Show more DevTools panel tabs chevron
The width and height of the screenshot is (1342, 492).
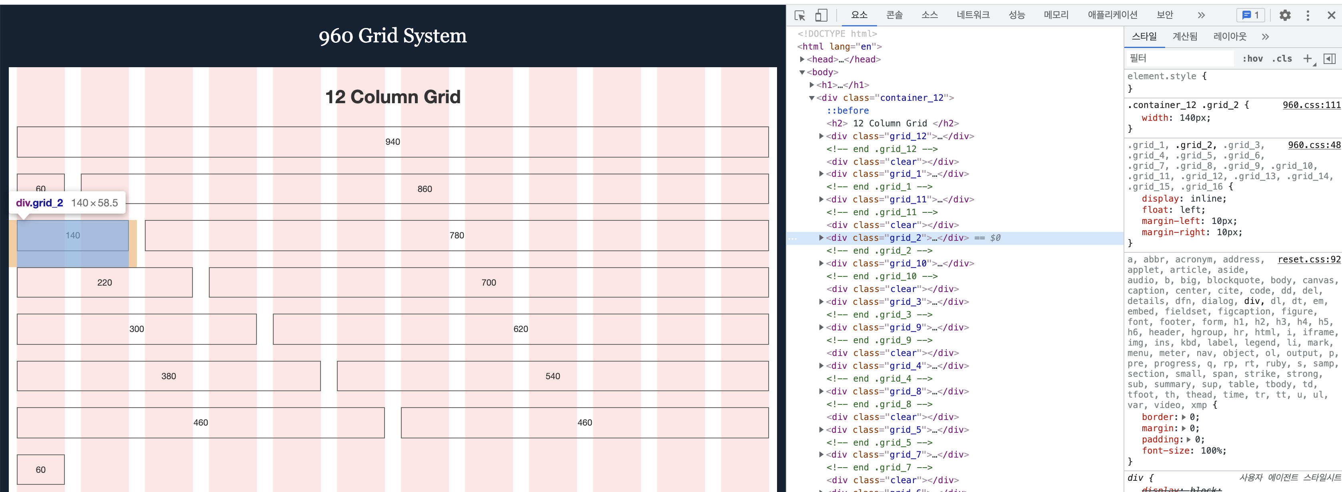coord(1201,16)
